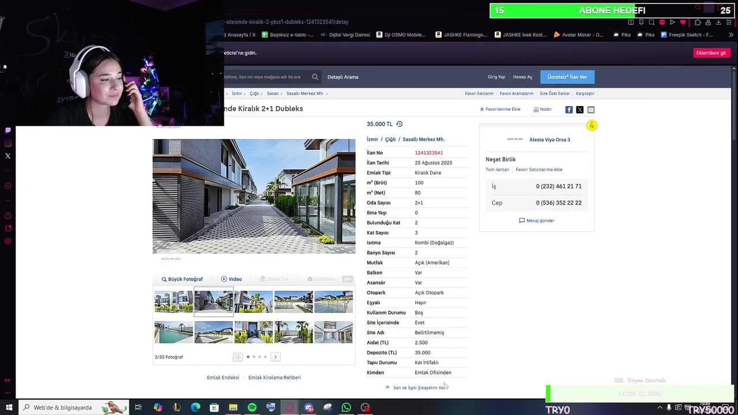Click the main listing photo
Image resolution: width=738 pixels, height=415 pixels.
pos(254,196)
